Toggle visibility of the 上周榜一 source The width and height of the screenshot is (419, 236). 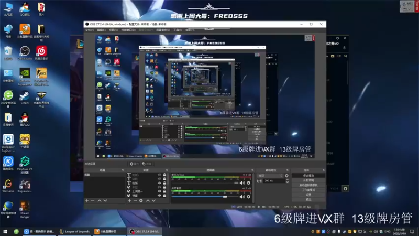160,191
